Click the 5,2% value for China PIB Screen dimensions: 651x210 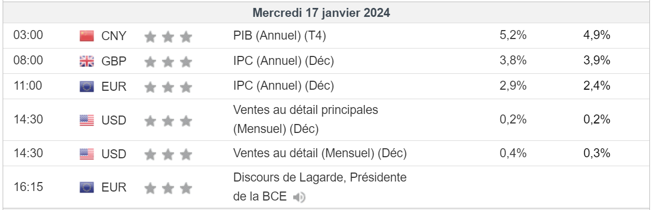click(513, 36)
